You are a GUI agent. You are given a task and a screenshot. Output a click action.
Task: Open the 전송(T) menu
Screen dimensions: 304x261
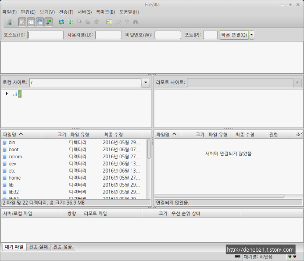pyautogui.click(x=66, y=12)
